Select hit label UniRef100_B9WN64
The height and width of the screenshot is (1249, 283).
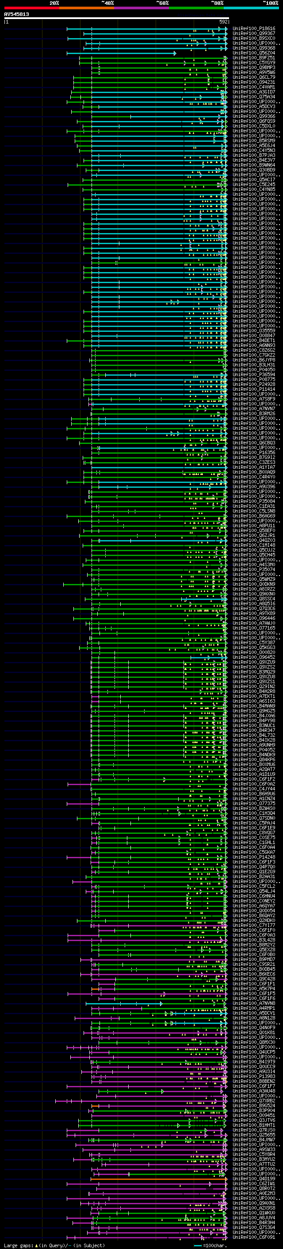coord(253,165)
